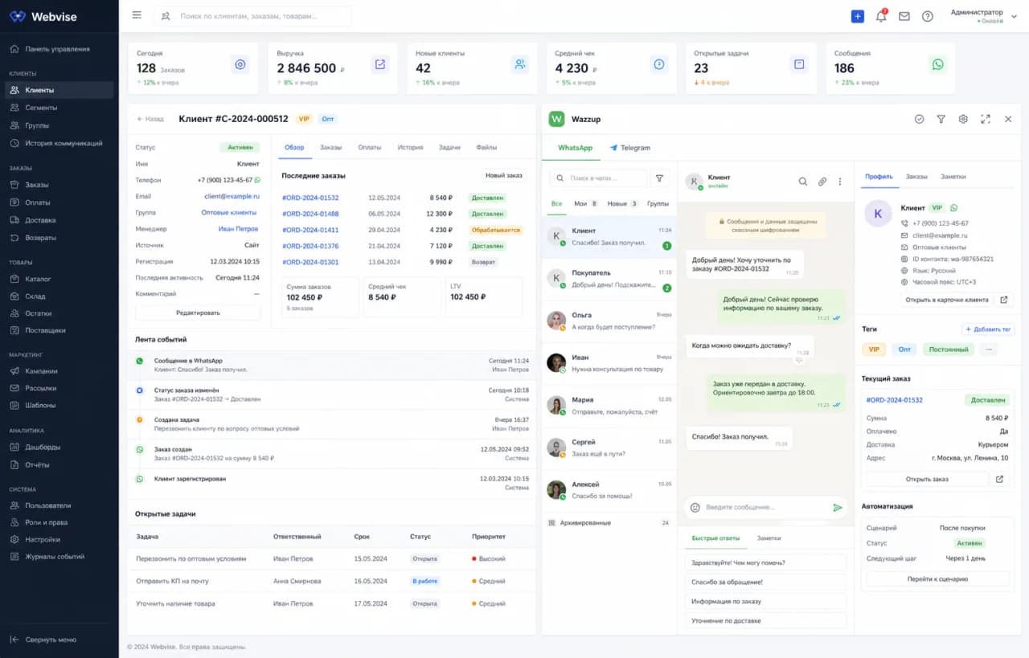Open the help question mark icon
The image size is (1029, 658).
coord(928,16)
